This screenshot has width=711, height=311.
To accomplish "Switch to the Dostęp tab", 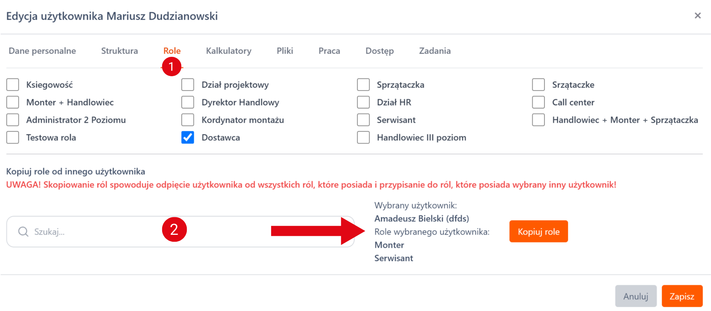I will 379,51.
